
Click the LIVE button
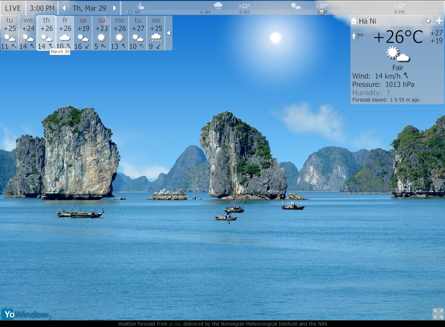[13, 8]
